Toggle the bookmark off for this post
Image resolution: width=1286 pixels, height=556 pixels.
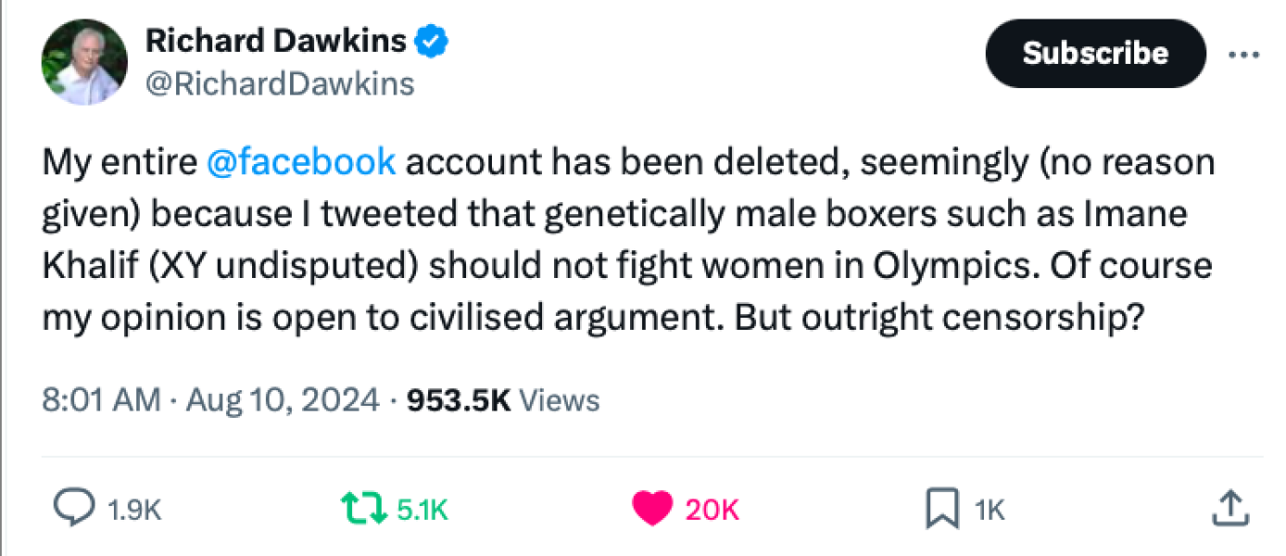942,508
